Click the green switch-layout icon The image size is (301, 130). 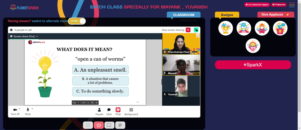tap(196, 30)
